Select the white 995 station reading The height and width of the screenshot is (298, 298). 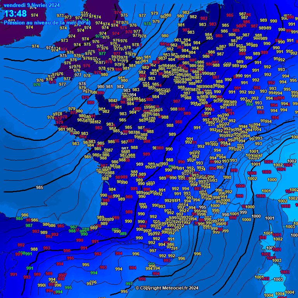[124, 291]
